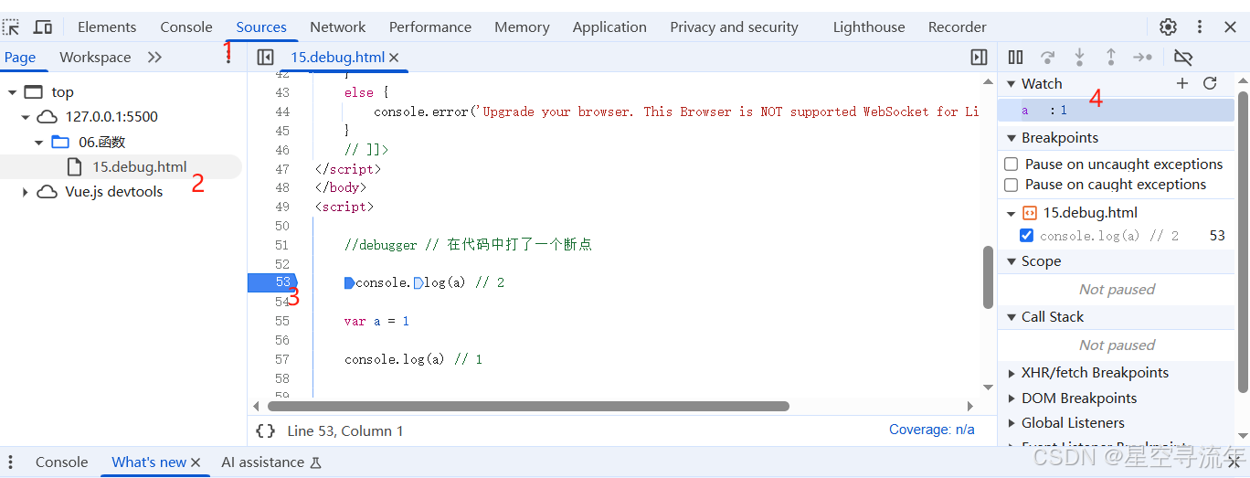The height and width of the screenshot is (478, 1250).
Task: Open the drawer Console tab
Action: pos(62,462)
